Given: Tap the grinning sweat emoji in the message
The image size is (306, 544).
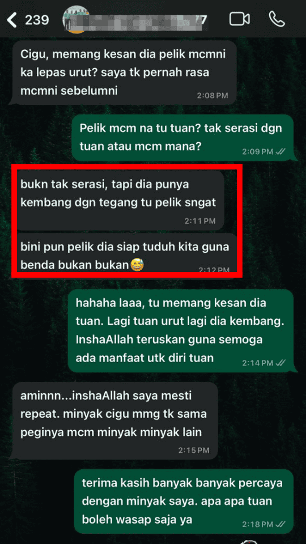Looking at the screenshot, I should click(137, 265).
